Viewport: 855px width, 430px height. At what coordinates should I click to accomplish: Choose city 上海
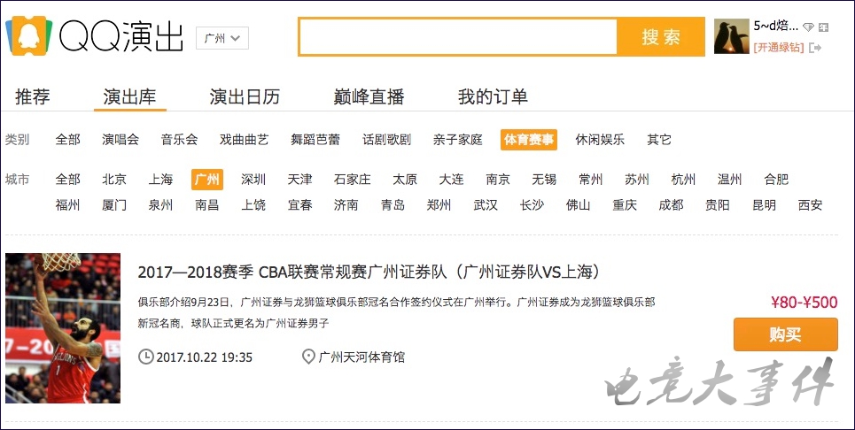(160, 179)
